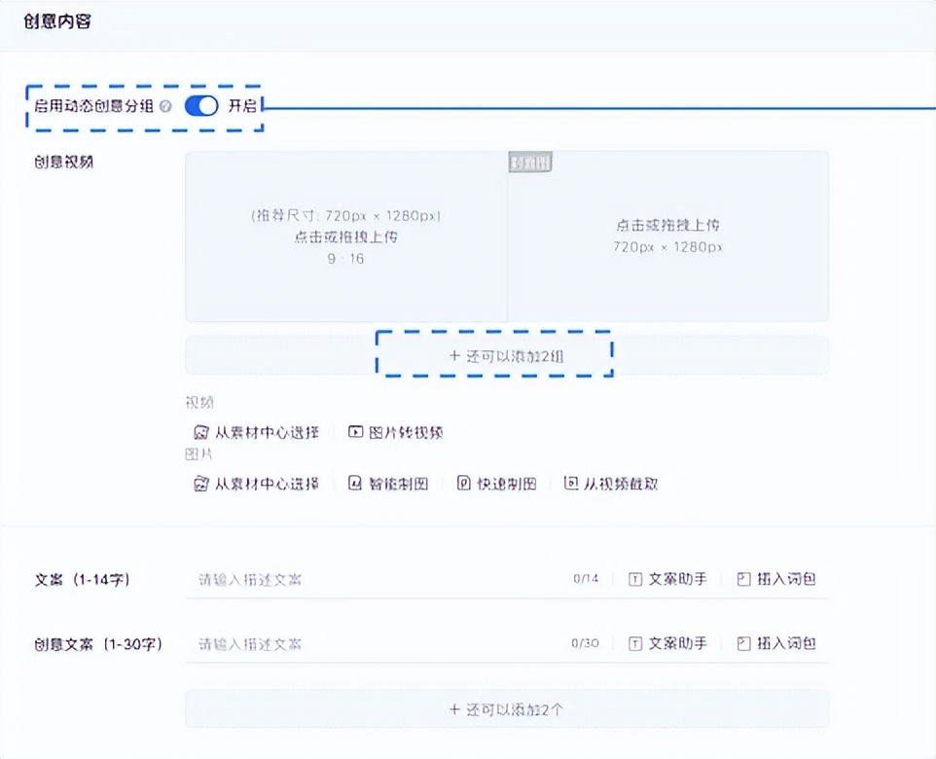The width and height of the screenshot is (936, 759).
Task: Click 插入词包 next to 创意文案
Action: (776, 643)
